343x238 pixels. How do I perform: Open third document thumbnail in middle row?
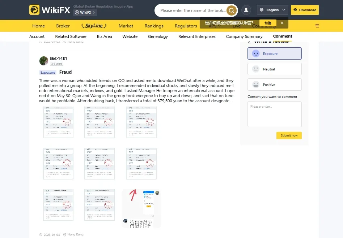pos(141,164)
